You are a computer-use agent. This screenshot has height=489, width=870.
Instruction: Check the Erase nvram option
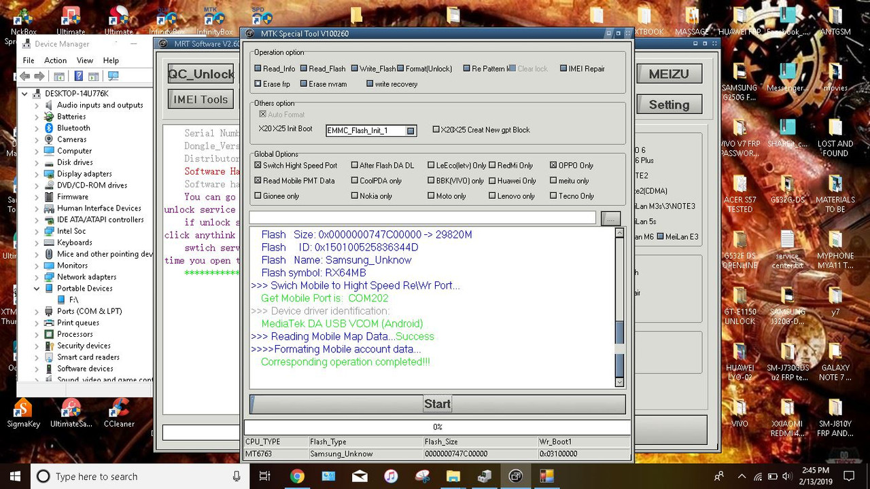point(324,84)
